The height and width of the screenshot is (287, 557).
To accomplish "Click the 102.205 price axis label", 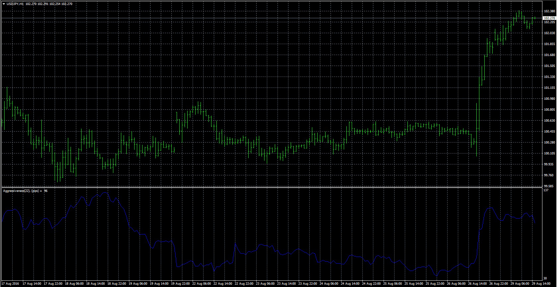I will pyautogui.click(x=549, y=22).
